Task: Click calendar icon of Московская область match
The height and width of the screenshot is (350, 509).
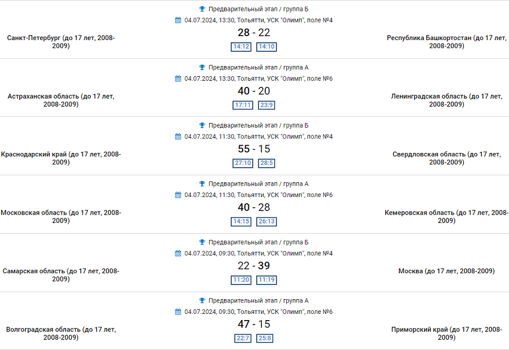Action: pos(178,195)
